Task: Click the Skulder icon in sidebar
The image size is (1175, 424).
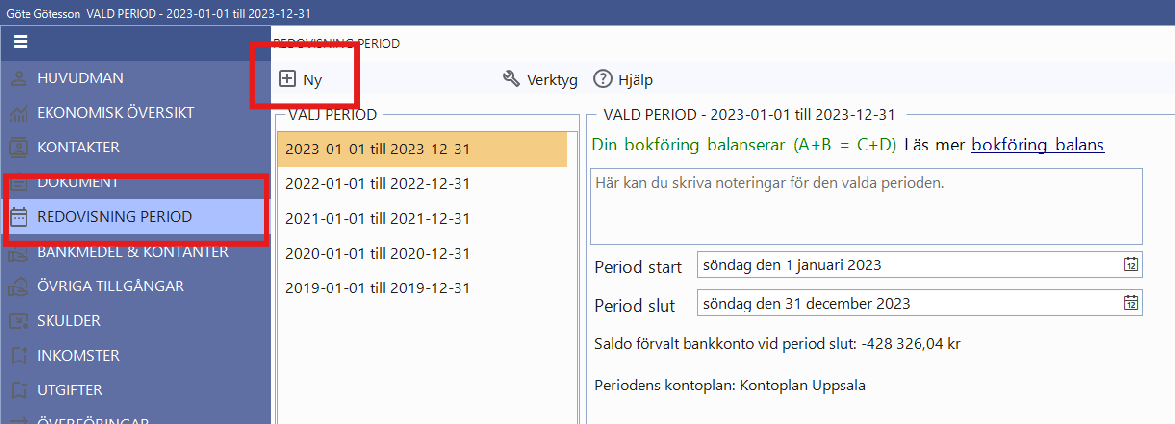Action: (19, 321)
